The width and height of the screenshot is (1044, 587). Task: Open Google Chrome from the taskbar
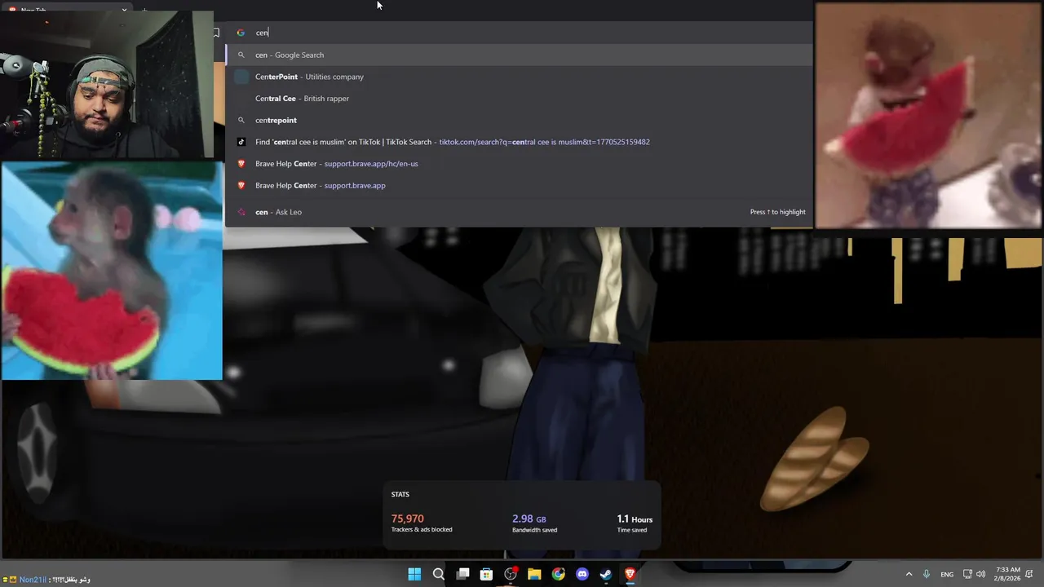click(x=558, y=574)
